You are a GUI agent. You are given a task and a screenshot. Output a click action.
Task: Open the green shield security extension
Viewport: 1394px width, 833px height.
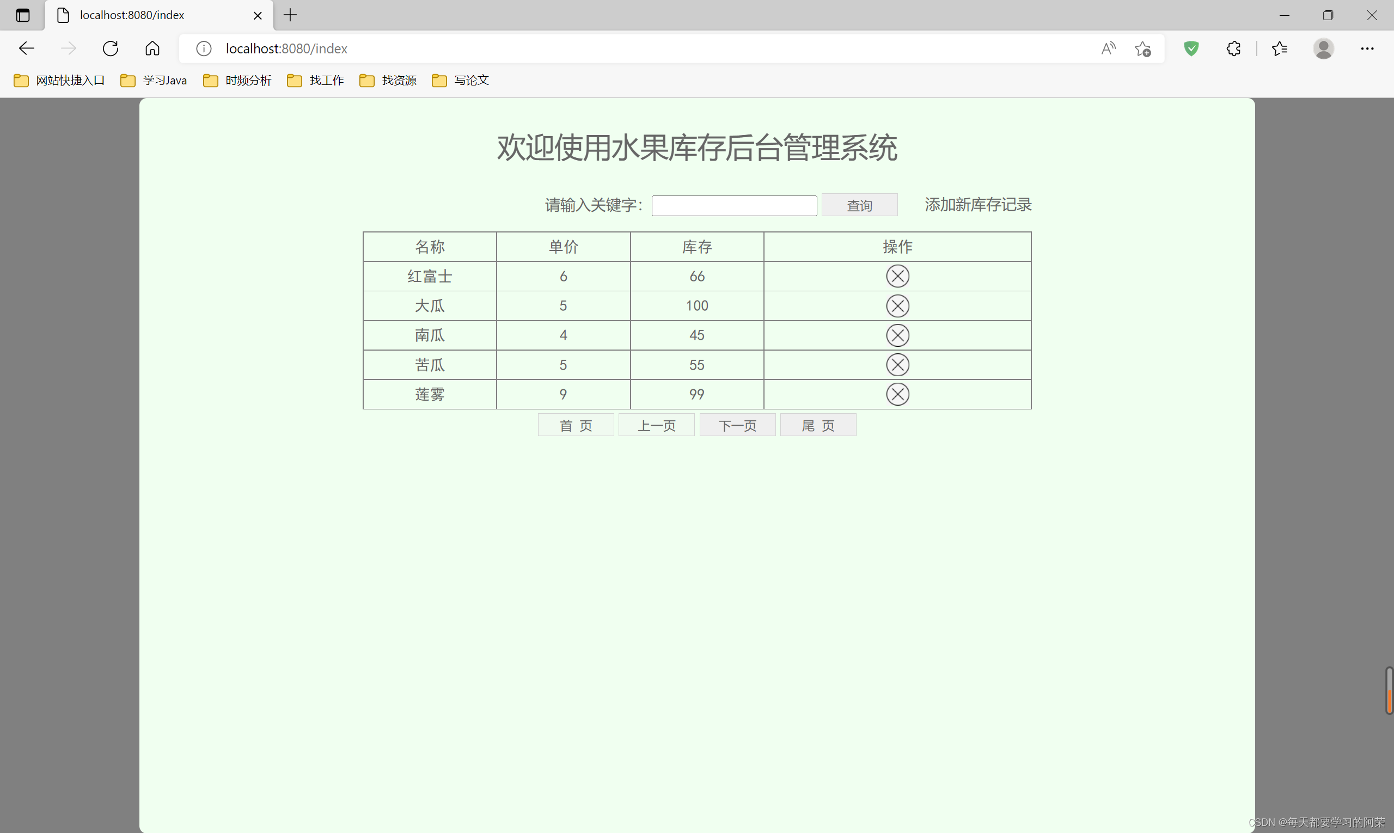[1191, 49]
